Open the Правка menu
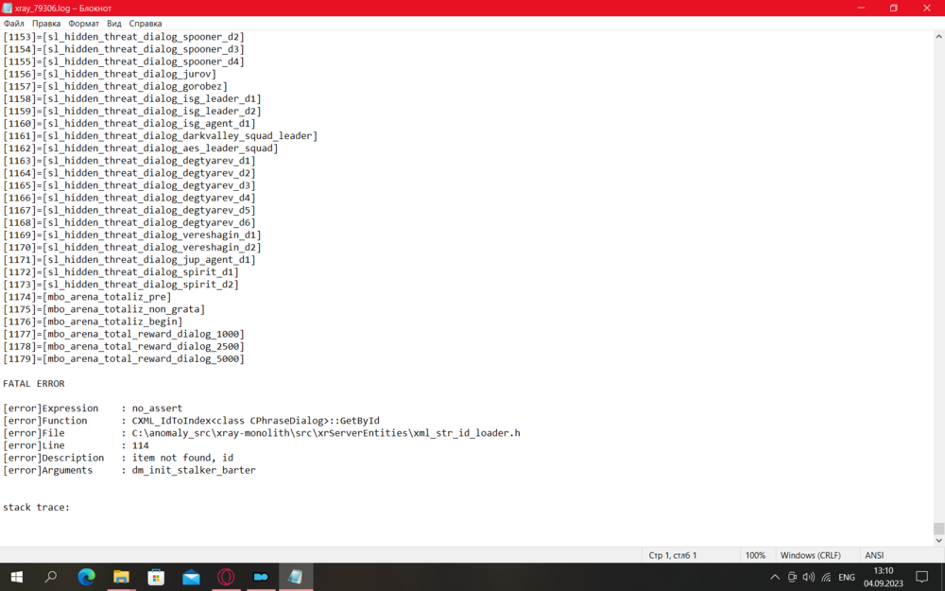Screen dimensions: 945x591 pos(46,24)
